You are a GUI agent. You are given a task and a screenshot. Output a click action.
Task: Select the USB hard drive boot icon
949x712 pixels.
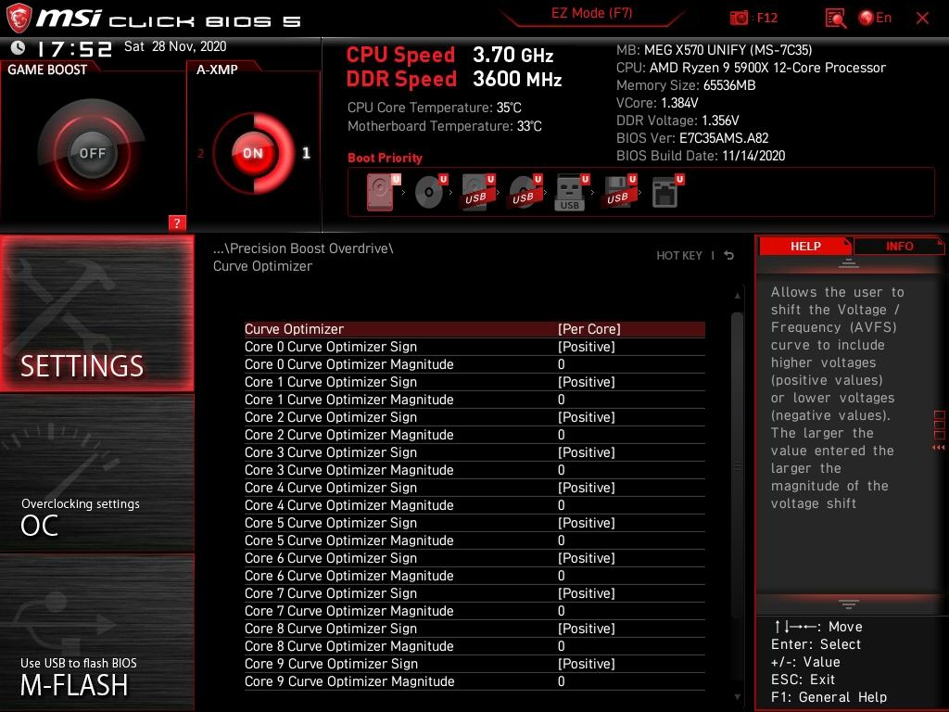478,192
